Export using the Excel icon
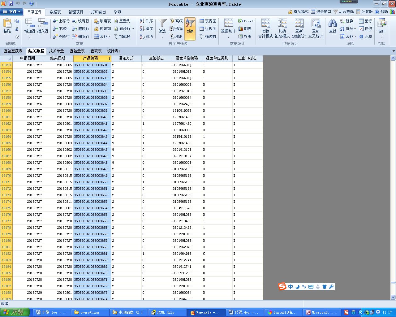 click(x=246, y=21)
